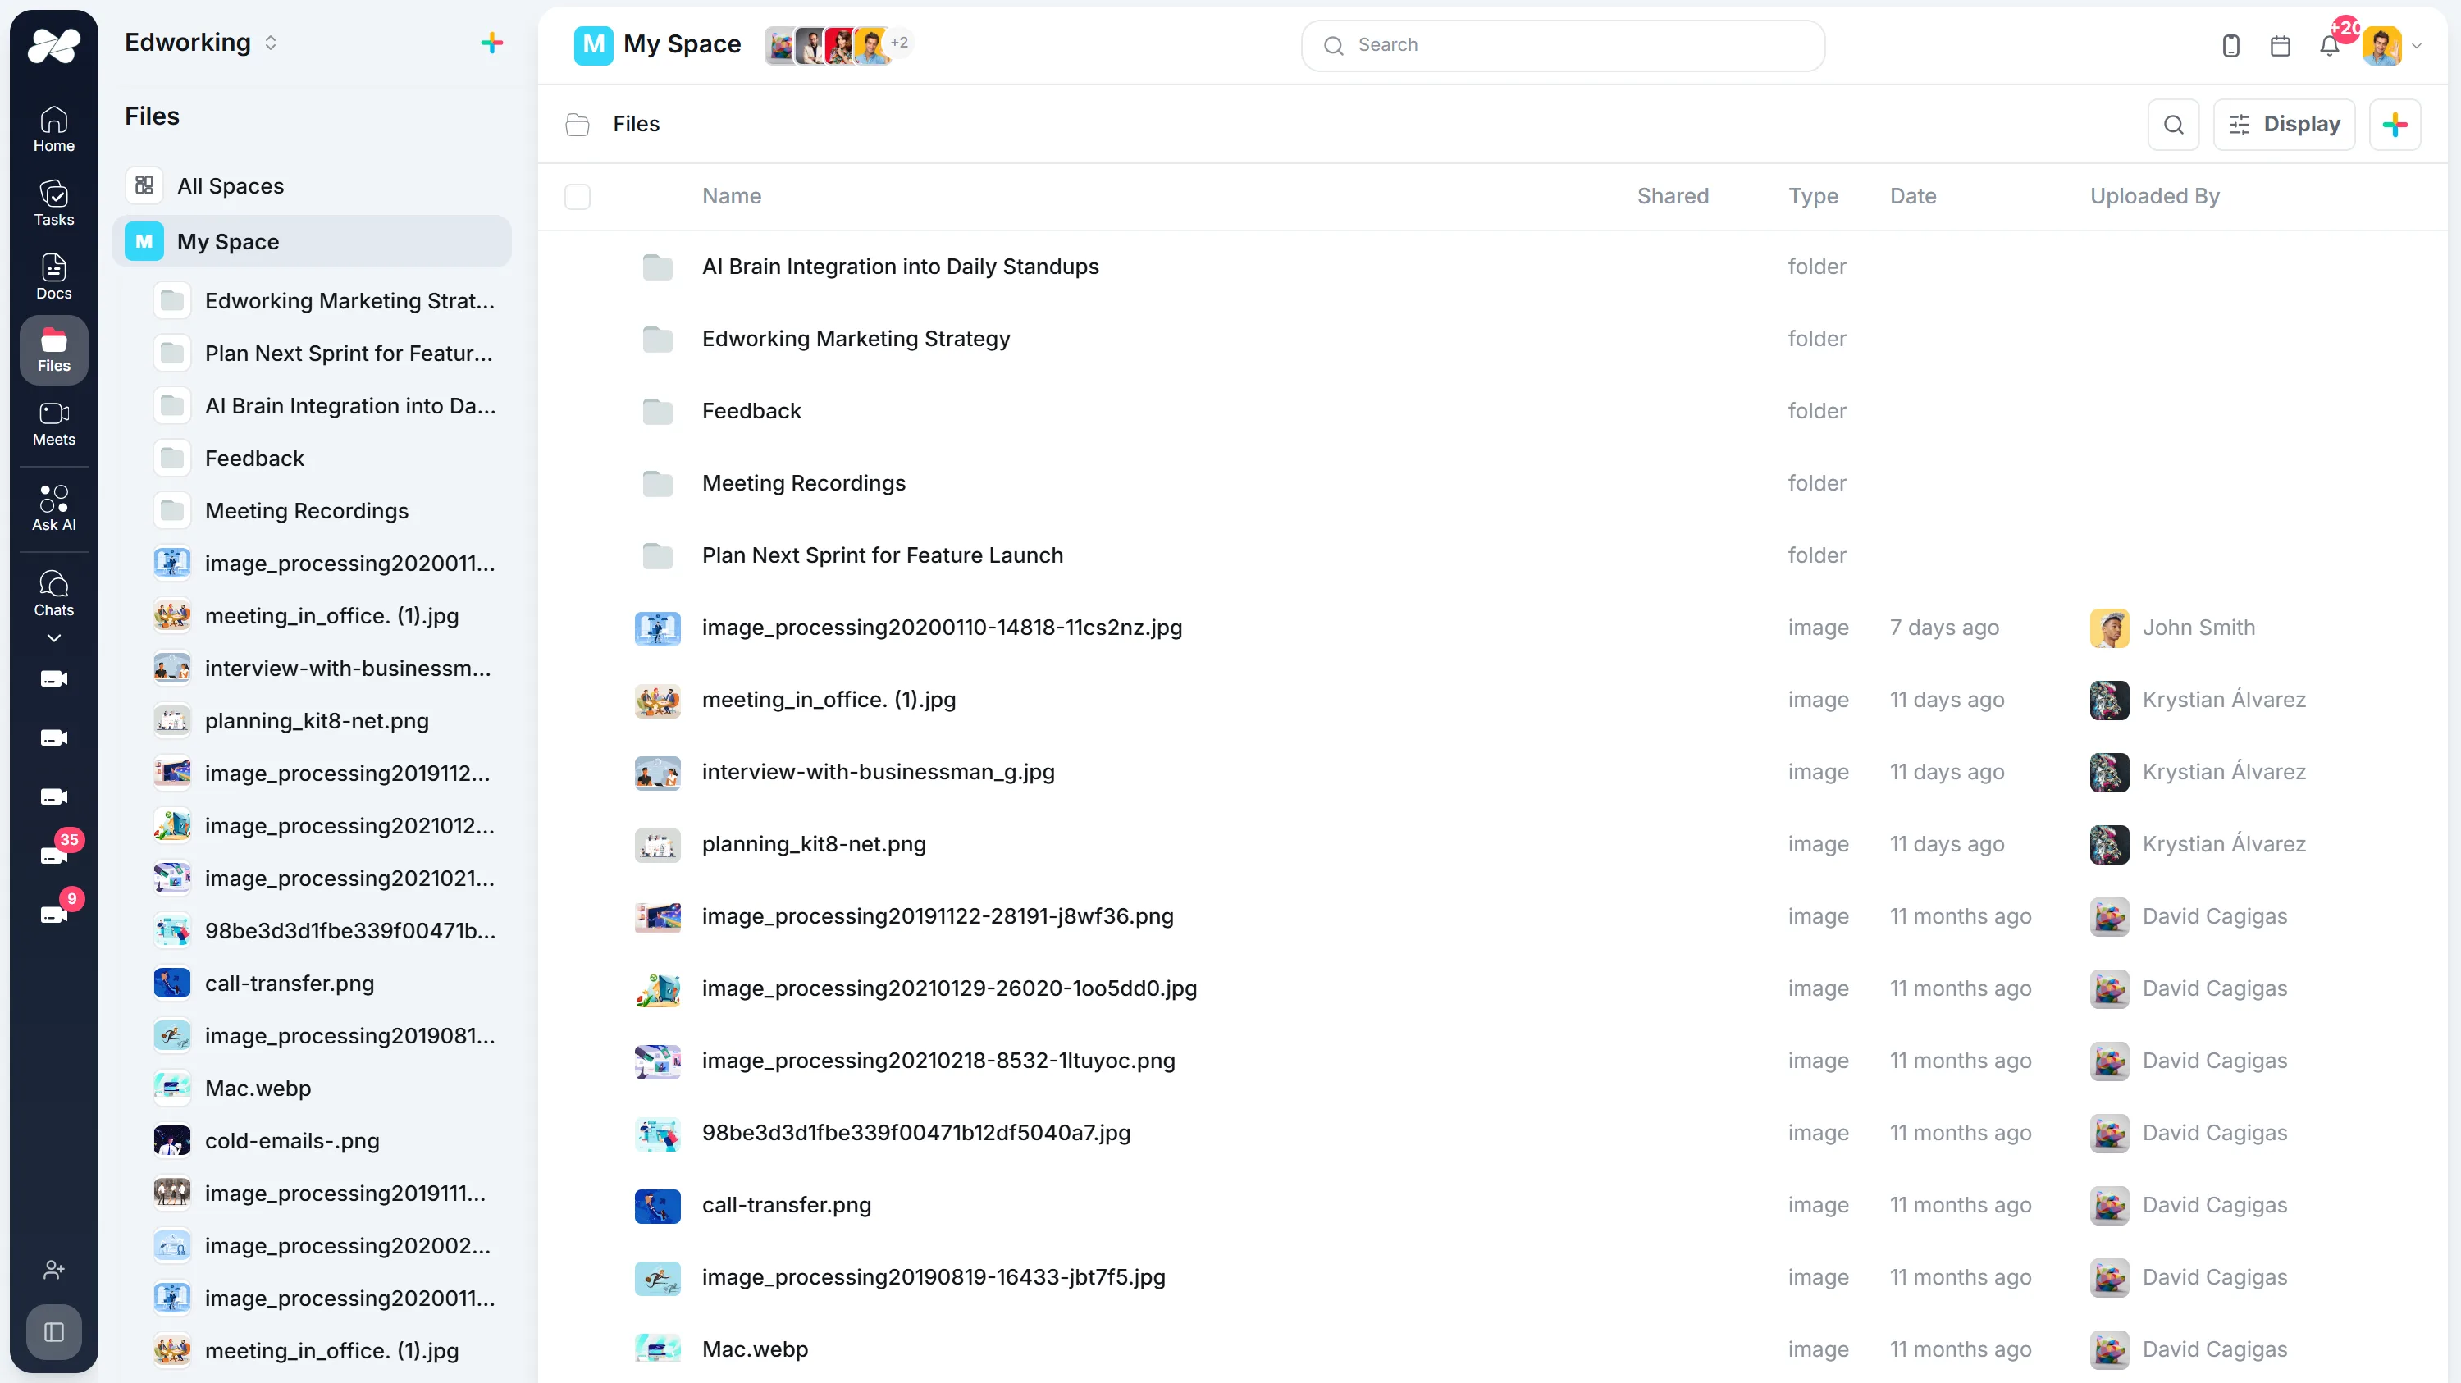Open Docs from the left sidebar
The height and width of the screenshot is (1383, 2461).
[53, 276]
